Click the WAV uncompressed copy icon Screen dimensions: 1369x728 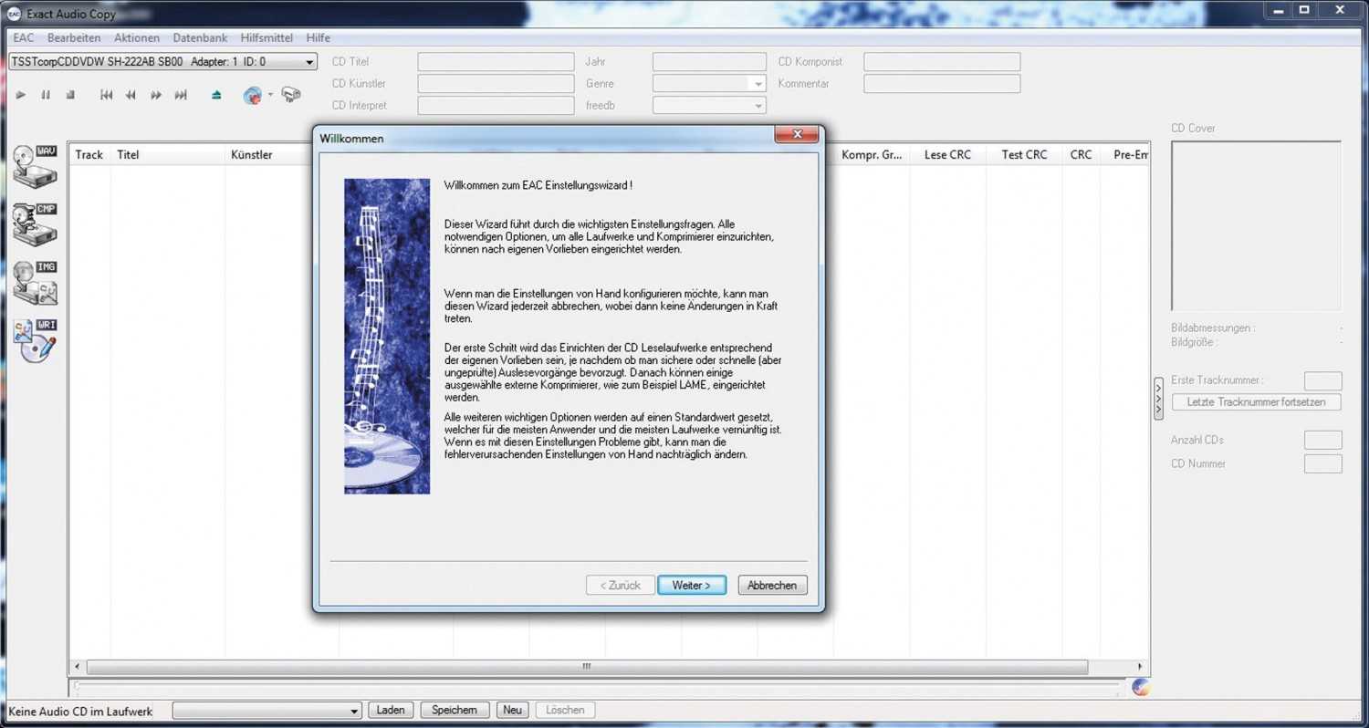coord(36,167)
